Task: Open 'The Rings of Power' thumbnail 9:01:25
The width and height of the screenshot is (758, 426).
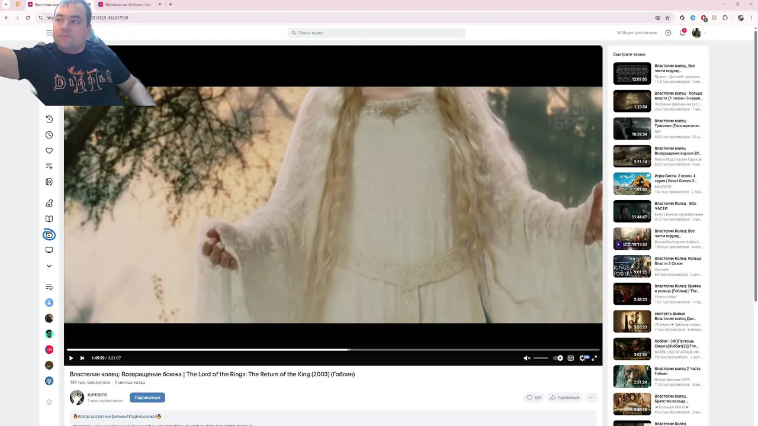Action: pos(632,266)
